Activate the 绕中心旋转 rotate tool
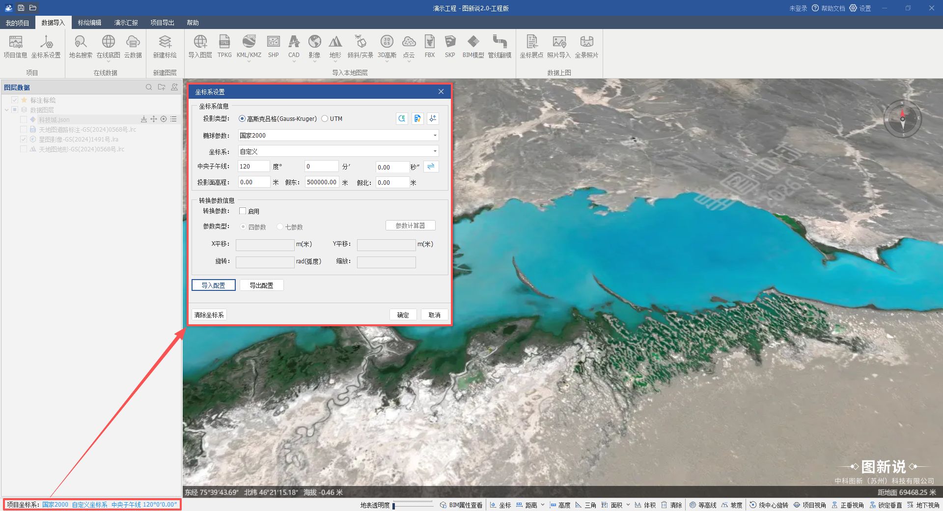This screenshot has width=943, height=511. [x=769, y=505]
